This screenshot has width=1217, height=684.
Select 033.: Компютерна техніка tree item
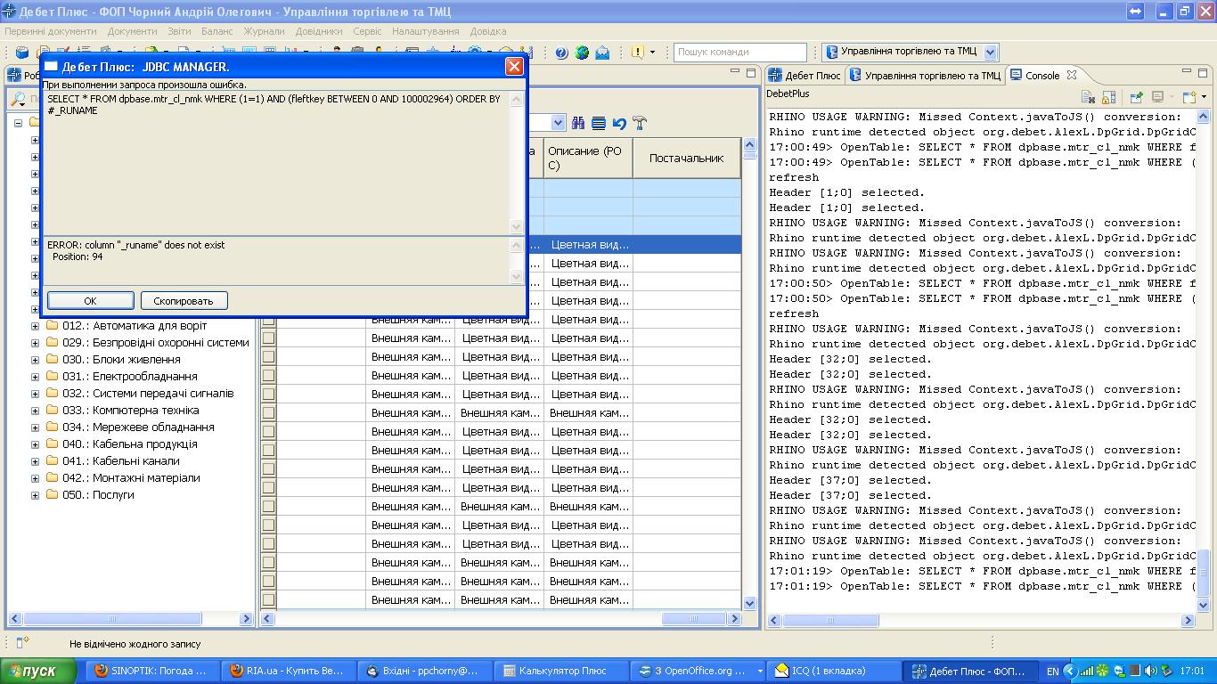(x=130, y=411)
